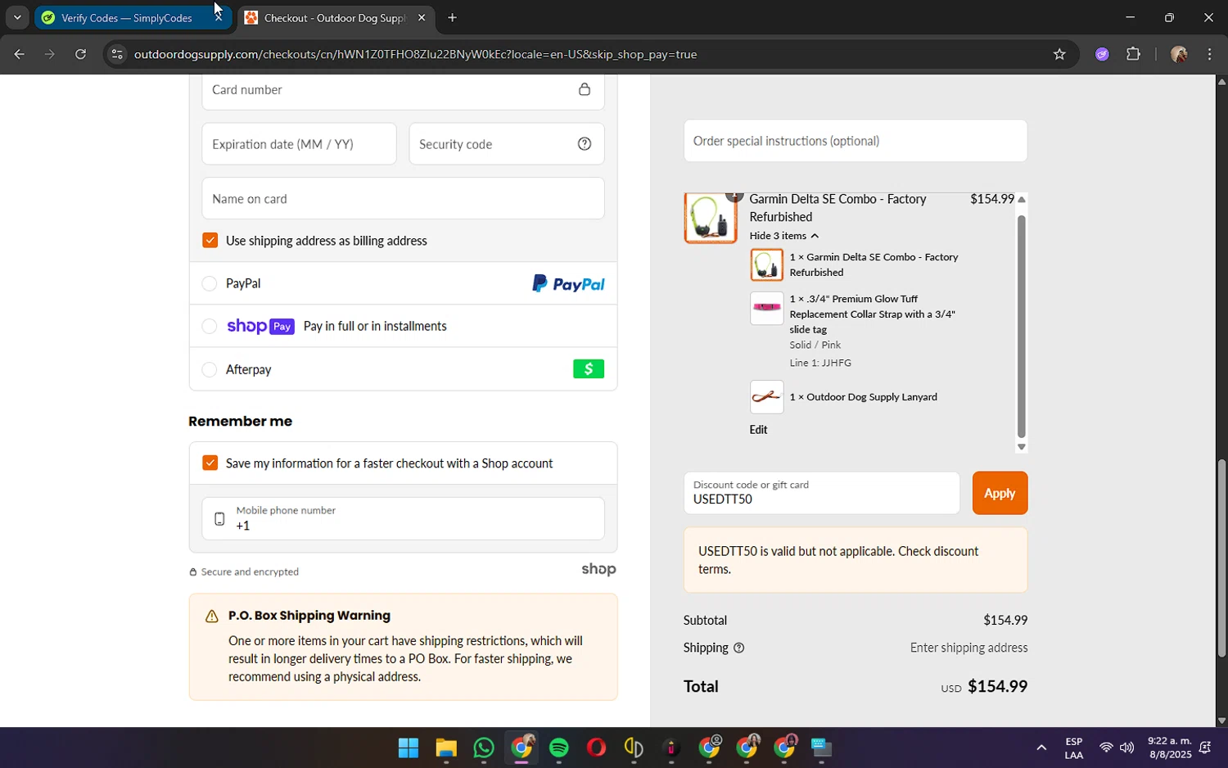Image resolution: width=1228 pixels, height=768 pixels.
Task: Switch to the Checkout Outdoor Dog Supply tab
Action: point(334,17)
